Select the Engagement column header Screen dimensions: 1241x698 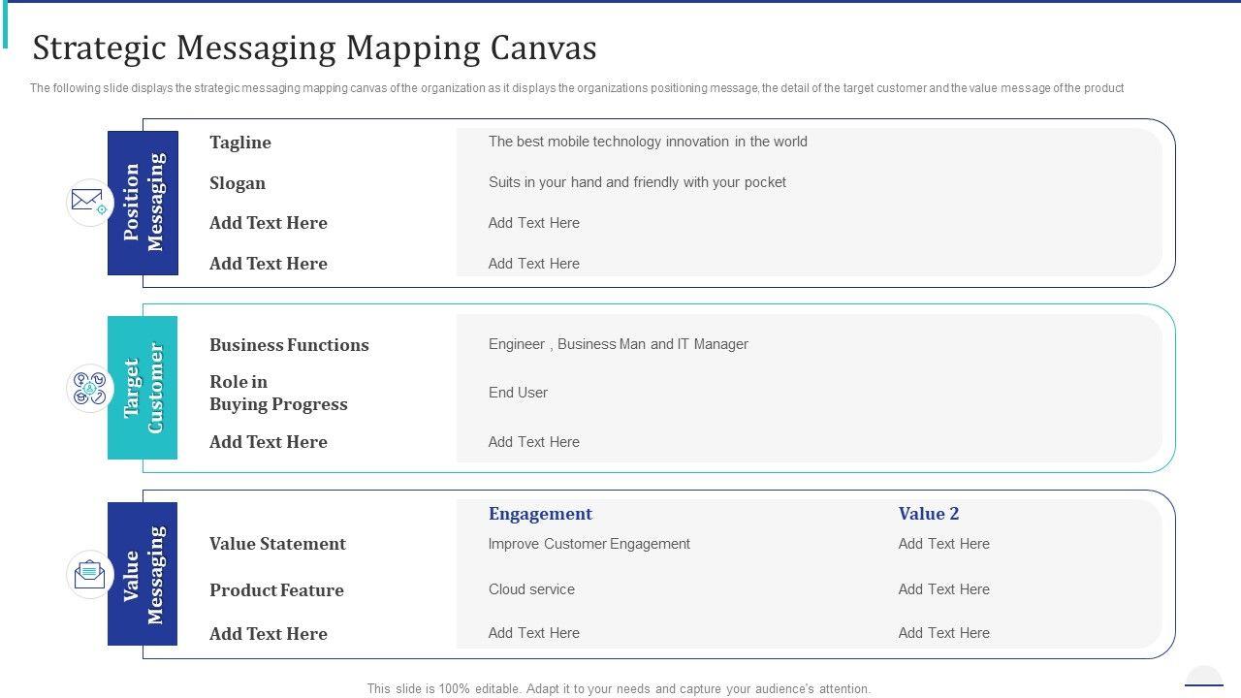tap(540, 514)
